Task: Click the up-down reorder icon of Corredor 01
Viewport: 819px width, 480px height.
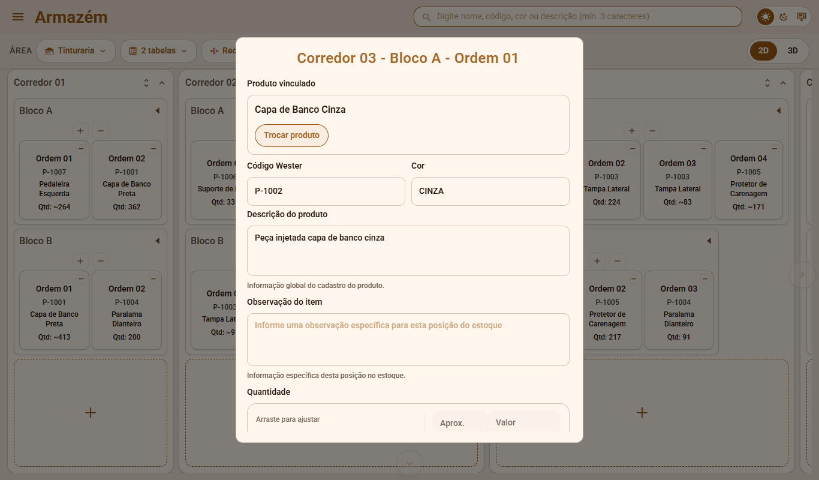Action: point(146,83)
